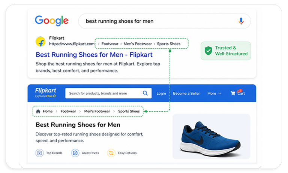Go to Men's Footwear in page breadcrumb
288x173 pixels.
97,111
